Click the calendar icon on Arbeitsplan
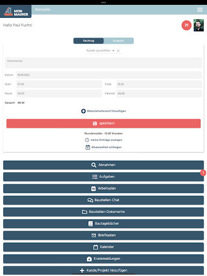This screenshot has height=276, width=207. pyautogui.click(x=93, y=189)
